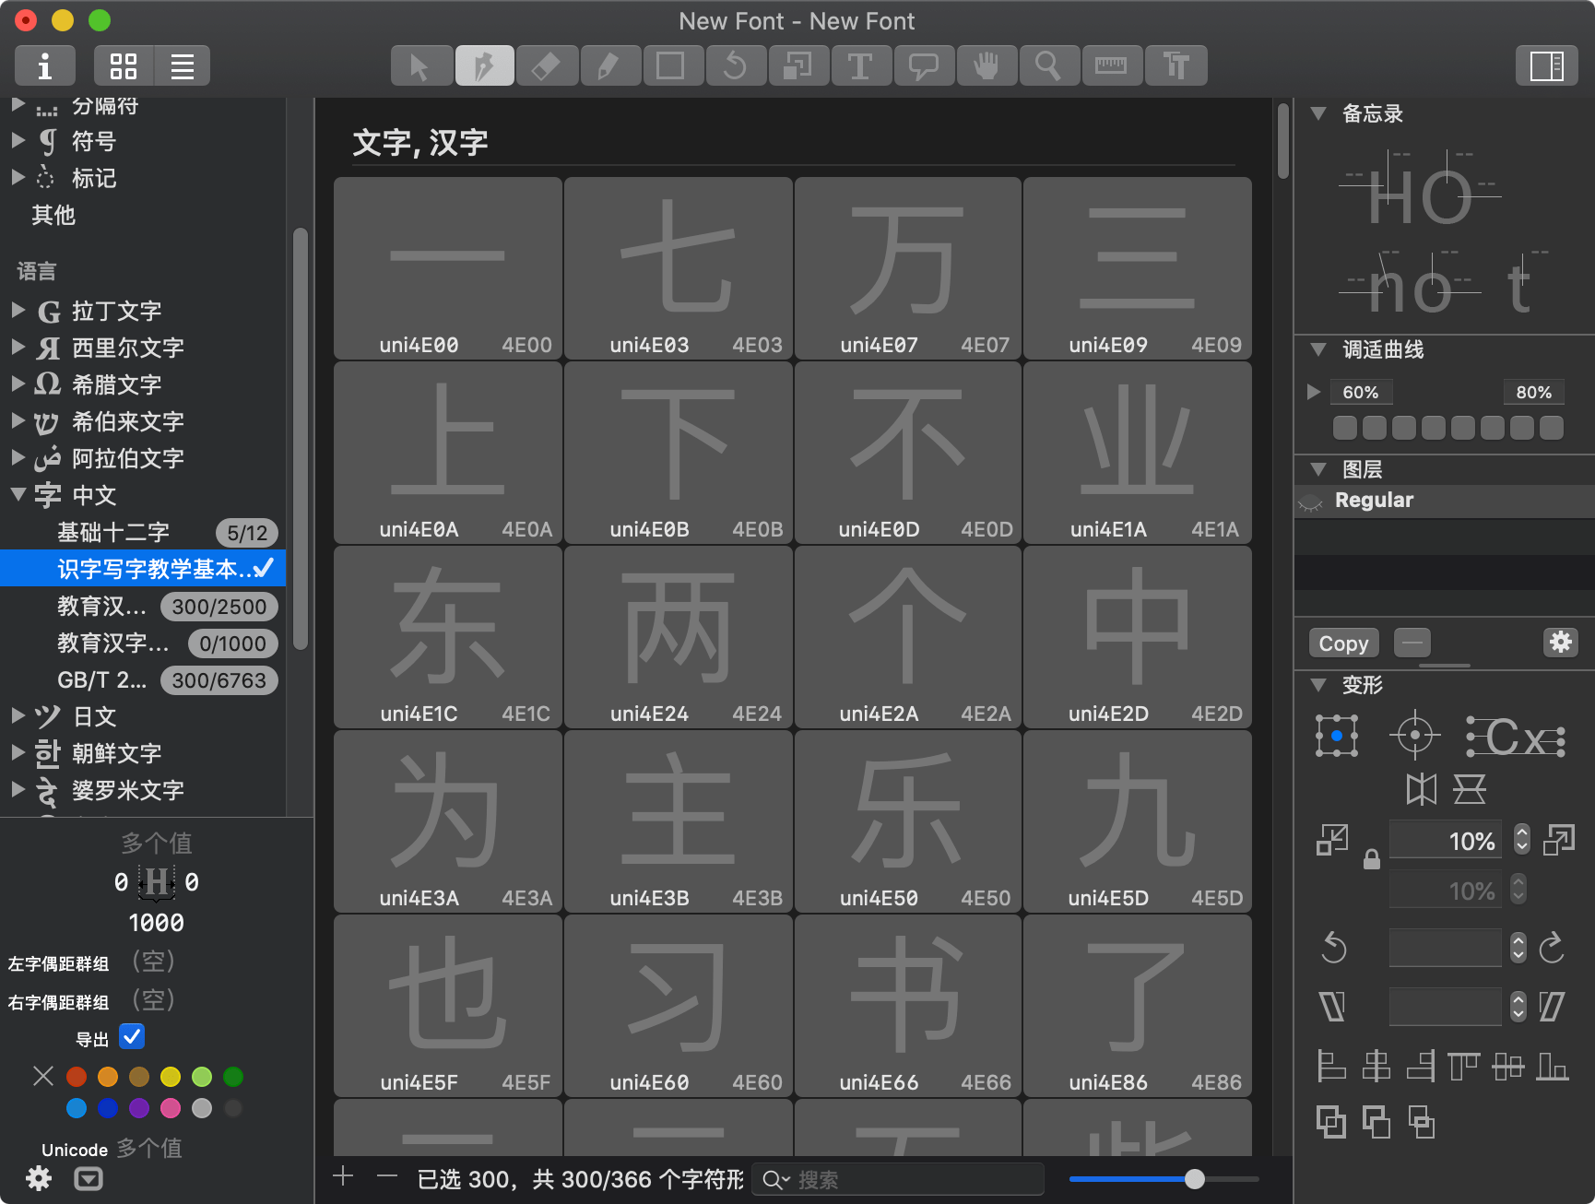Image resolution: width=1595 pixels, height=1204 pixels.
Task: Adjust the glyph cell size slider
Action: pyautogui.click(x=1195, y=1178)
